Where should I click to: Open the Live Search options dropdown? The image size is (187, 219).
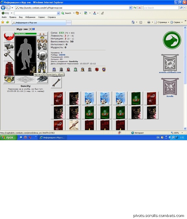[185, 8]
